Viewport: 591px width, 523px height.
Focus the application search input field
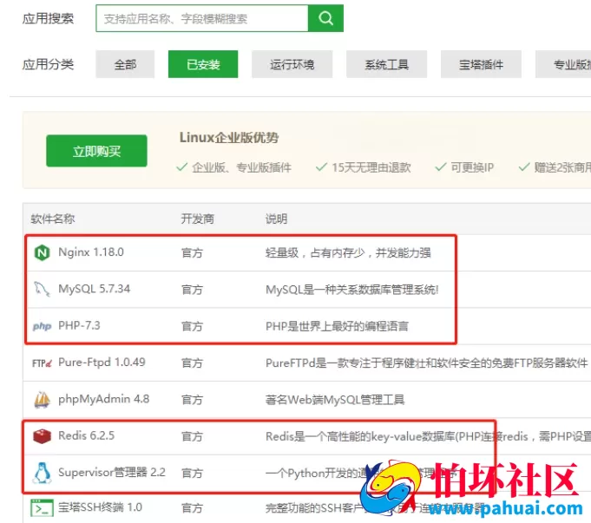pos(202,18)
